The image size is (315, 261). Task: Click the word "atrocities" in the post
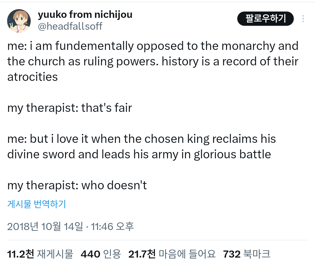point(33,77)
